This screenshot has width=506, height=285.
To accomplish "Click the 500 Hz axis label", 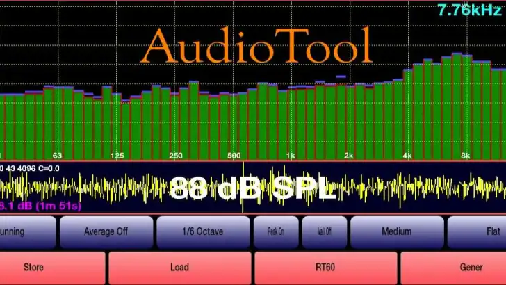I will (234, 156).
